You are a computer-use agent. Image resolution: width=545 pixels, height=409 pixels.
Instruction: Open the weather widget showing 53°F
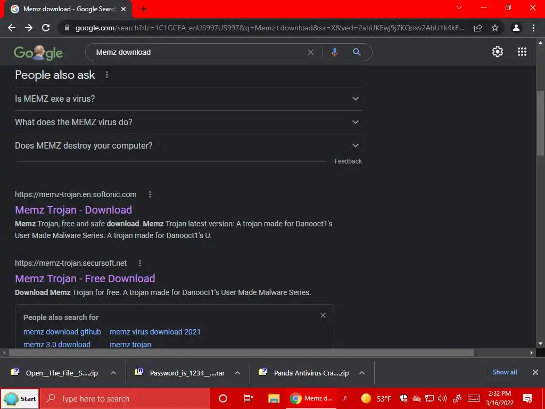point(376,398)
